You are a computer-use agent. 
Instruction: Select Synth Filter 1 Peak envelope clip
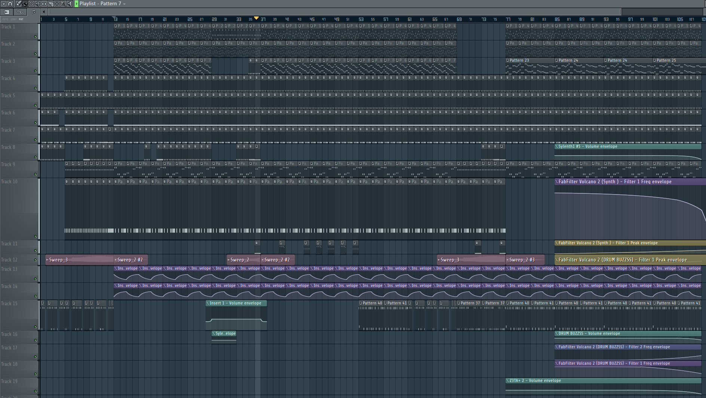(630, 247)
